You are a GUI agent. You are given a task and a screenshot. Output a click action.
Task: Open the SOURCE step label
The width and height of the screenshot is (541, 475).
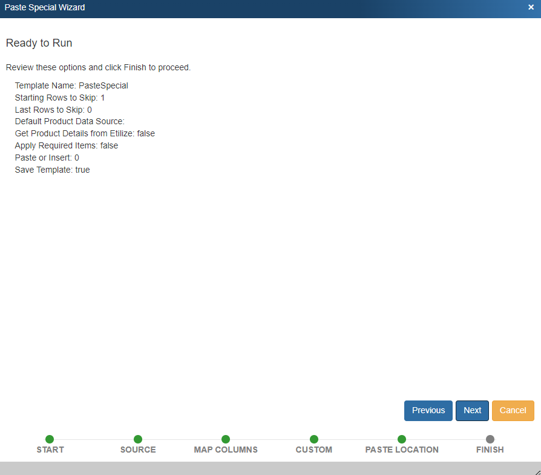click(x=138, y=450)
